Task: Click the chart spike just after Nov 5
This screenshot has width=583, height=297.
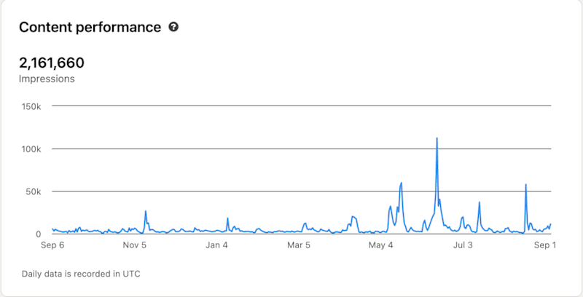Action: 146,211
